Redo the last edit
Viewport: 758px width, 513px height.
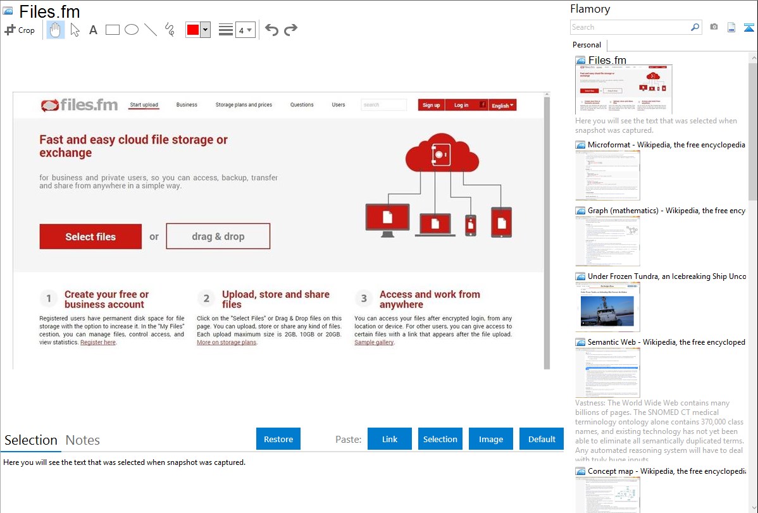(290, 30)
